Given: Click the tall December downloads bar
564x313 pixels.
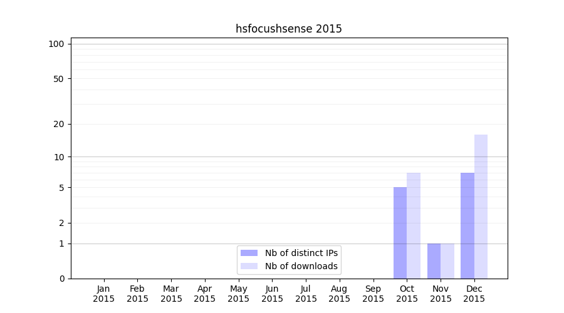Looking at the screenshot, I should pos(481,207).
